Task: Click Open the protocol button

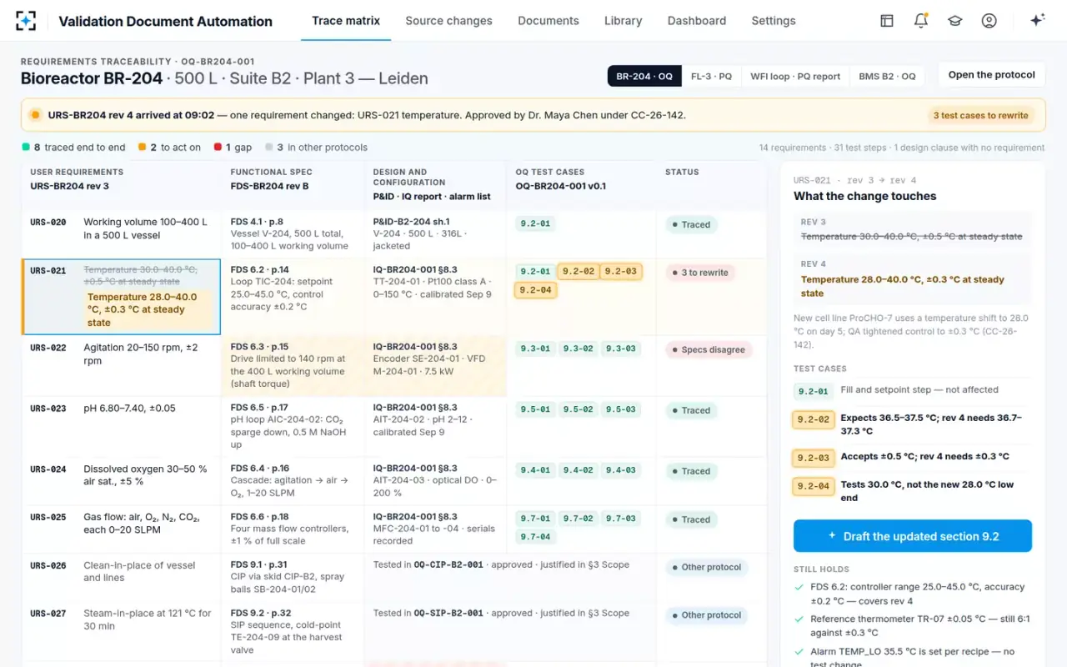Action: (991, 75)
